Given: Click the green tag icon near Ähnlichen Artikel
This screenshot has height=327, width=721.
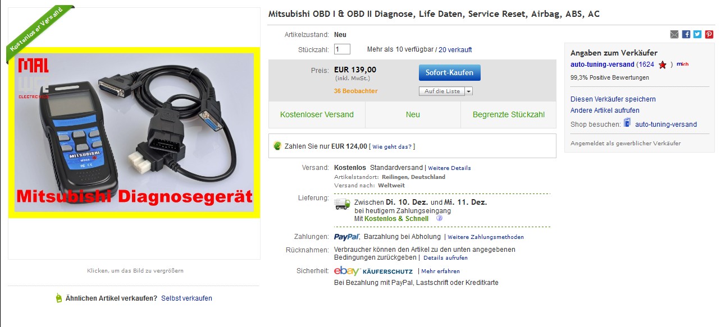Looking at the screenshot, I should pos(58,298).
